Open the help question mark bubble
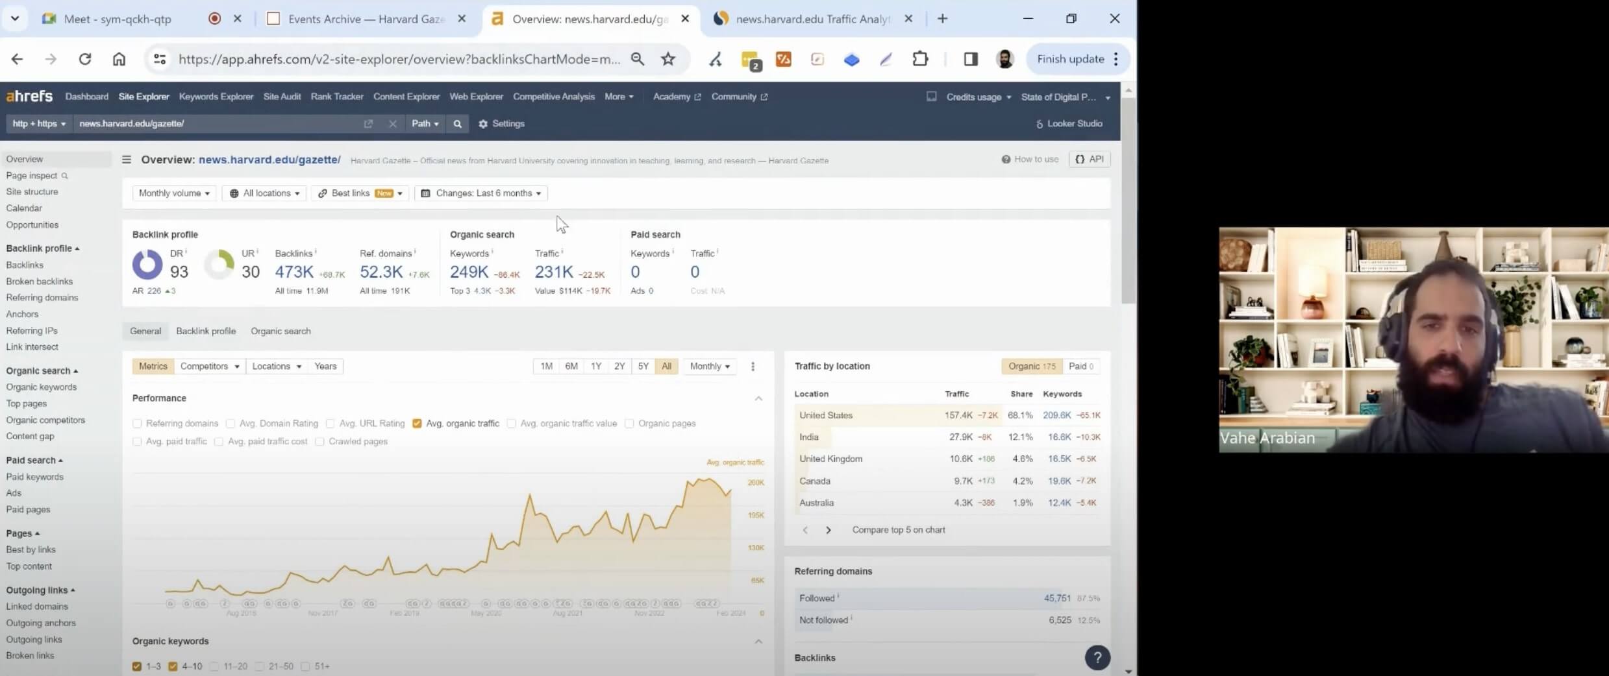This screenshot has width=1609, height=676. 1097,658
